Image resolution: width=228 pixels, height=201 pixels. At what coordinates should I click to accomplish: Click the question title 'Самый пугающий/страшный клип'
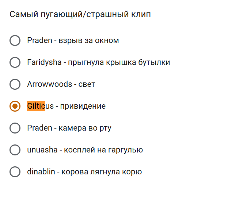click(80, 15)
